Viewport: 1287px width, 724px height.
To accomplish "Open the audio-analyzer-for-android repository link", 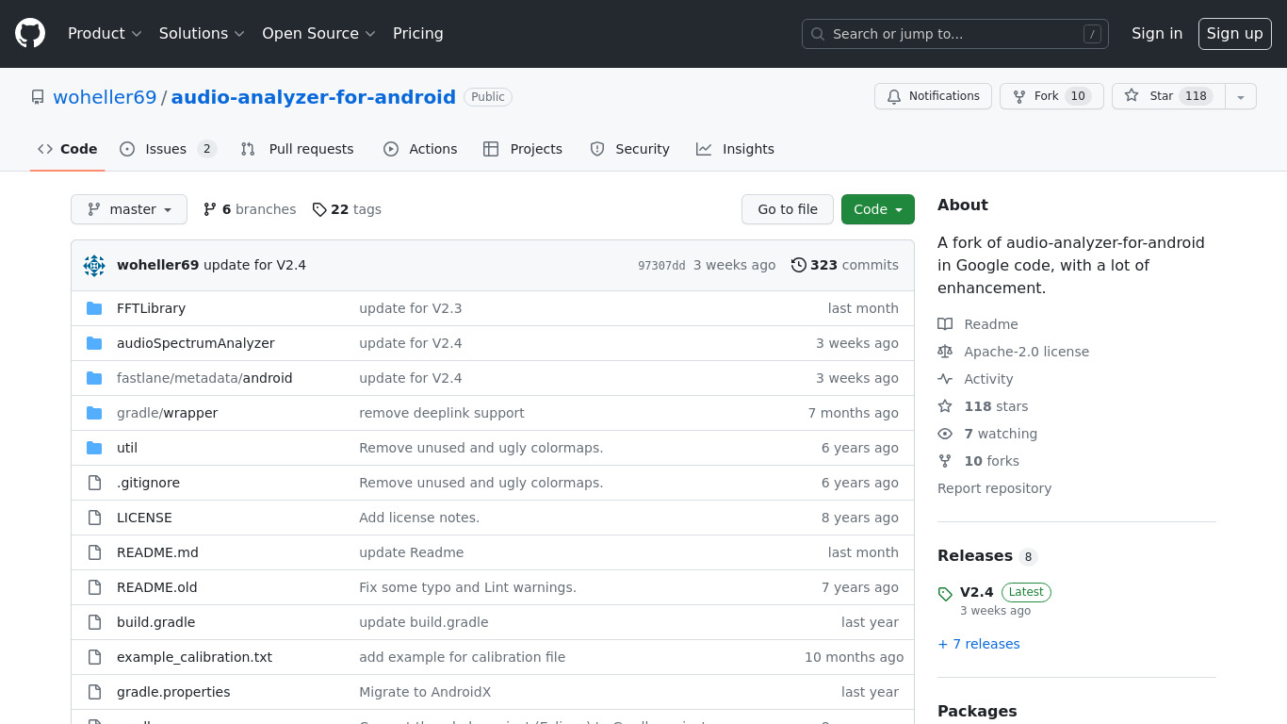I will [314, 97].
